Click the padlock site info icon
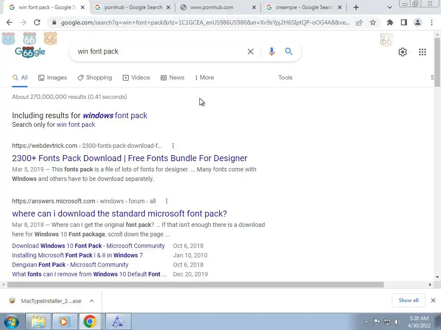 pos(54,22)
